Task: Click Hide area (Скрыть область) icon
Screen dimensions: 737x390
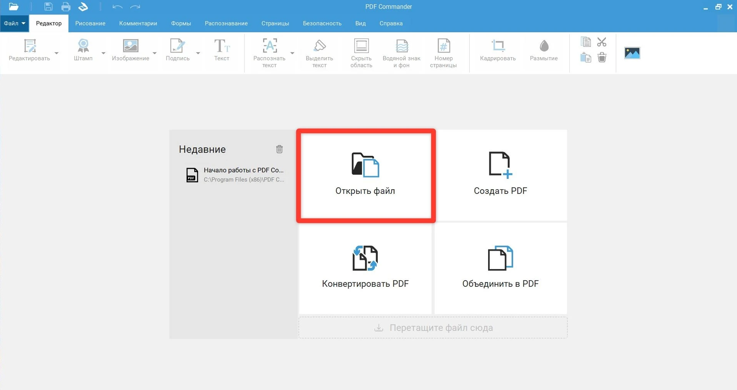Action: point(361,46)
